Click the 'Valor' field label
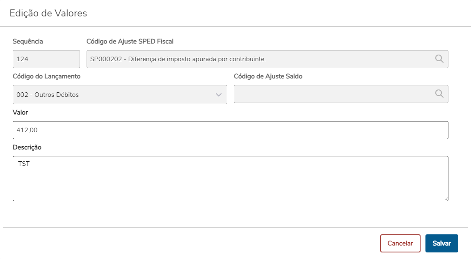The image size is (471, 259). (x=21, y=112)
